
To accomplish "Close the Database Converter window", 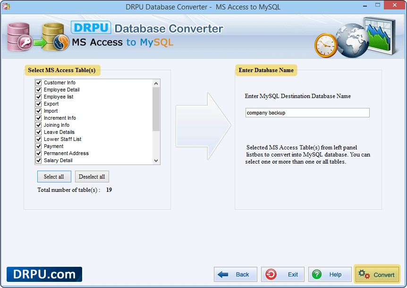I will click(395, 5).
